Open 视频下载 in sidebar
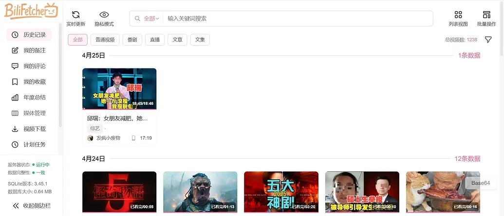The image size is (504, 216). pyautogui.click(x=29, y=129)
